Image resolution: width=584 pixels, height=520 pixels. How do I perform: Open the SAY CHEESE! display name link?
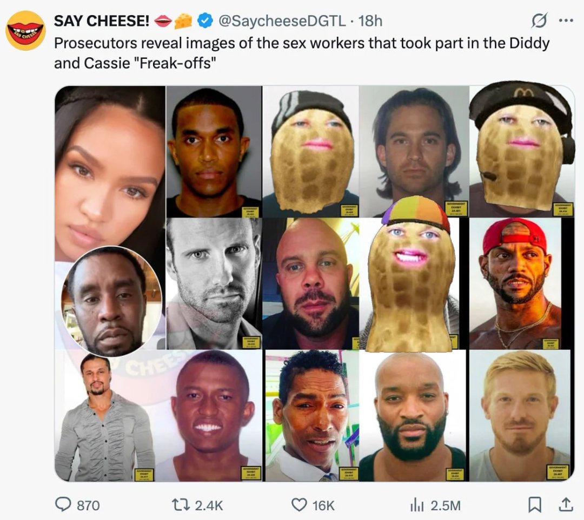(x=102, y=21)
